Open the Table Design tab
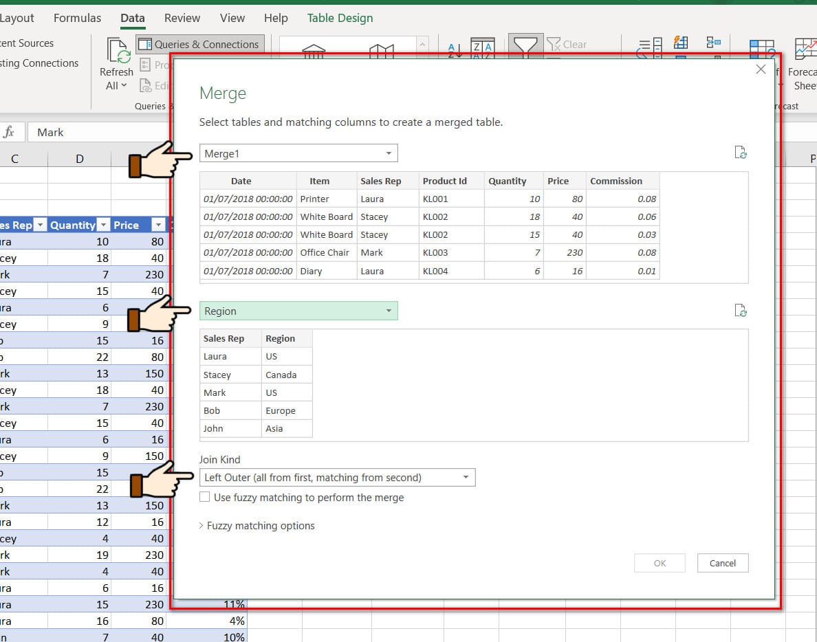817x642 pixels. tap(340, 19)
